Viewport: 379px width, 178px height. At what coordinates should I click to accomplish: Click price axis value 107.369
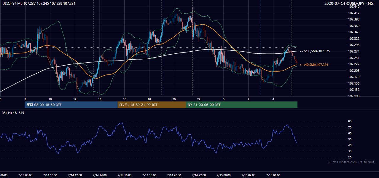354,26
